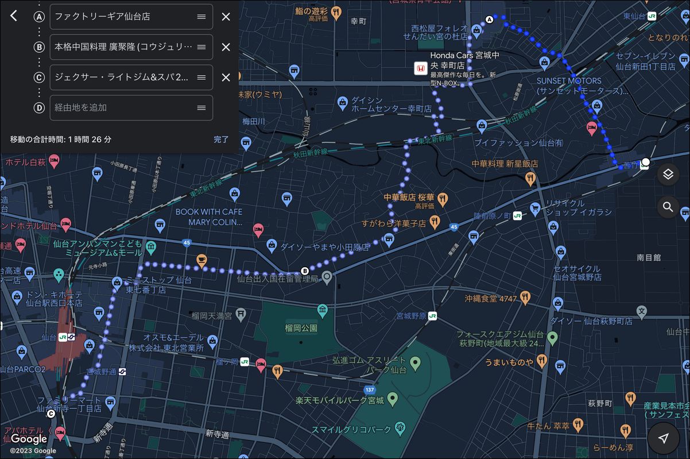The height and width of the screenshot is (459, 690).
Task: Tap the リサイクルショップ イガラシ cart pin
Action: 536,209
